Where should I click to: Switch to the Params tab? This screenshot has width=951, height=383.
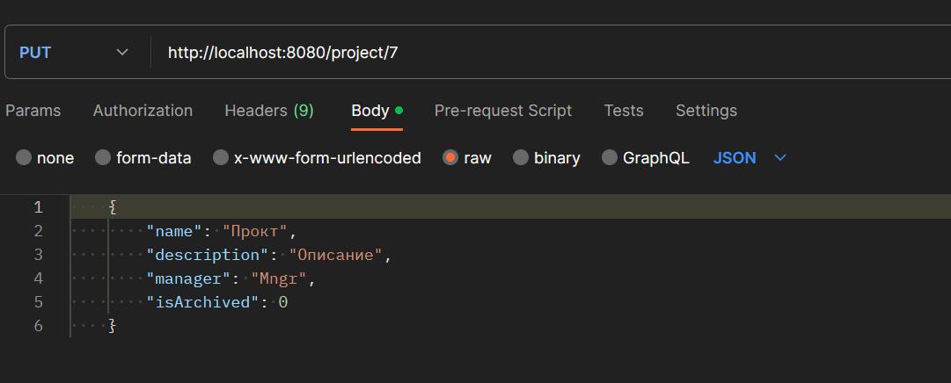[33, 111]
